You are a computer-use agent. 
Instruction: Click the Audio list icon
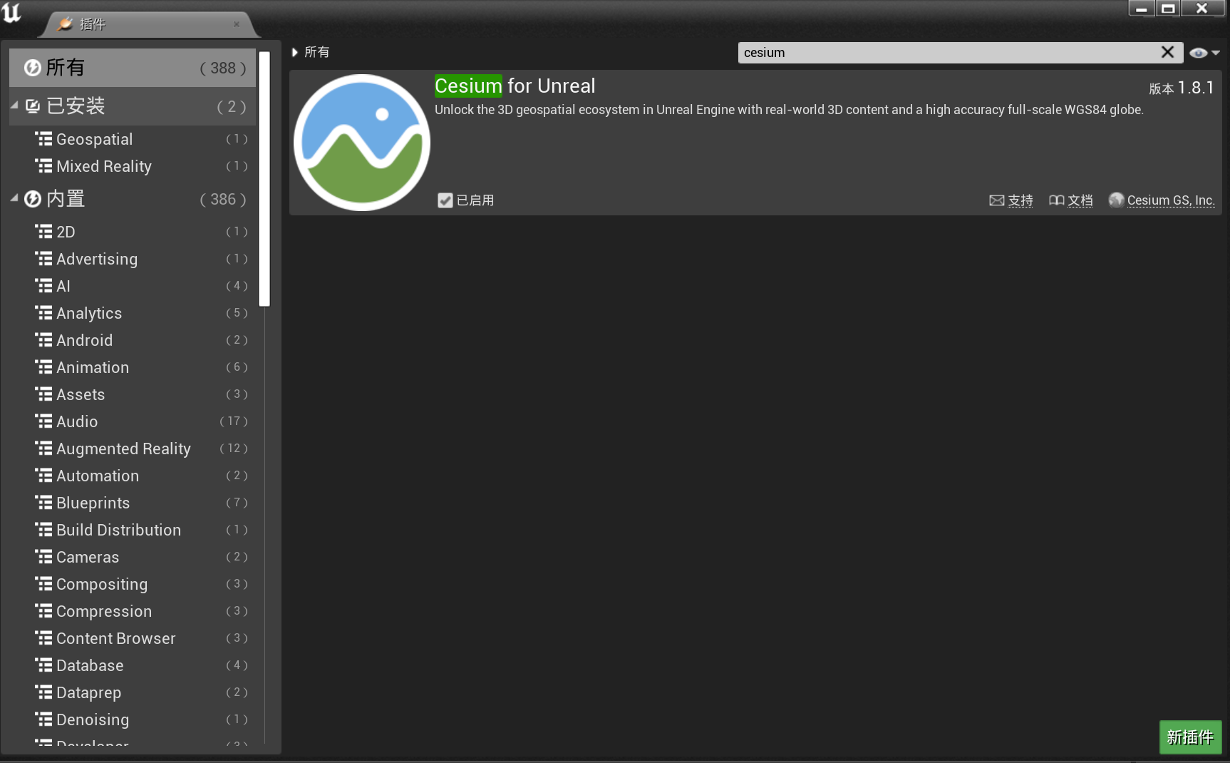pyautogui.click(x=43, y=421)
